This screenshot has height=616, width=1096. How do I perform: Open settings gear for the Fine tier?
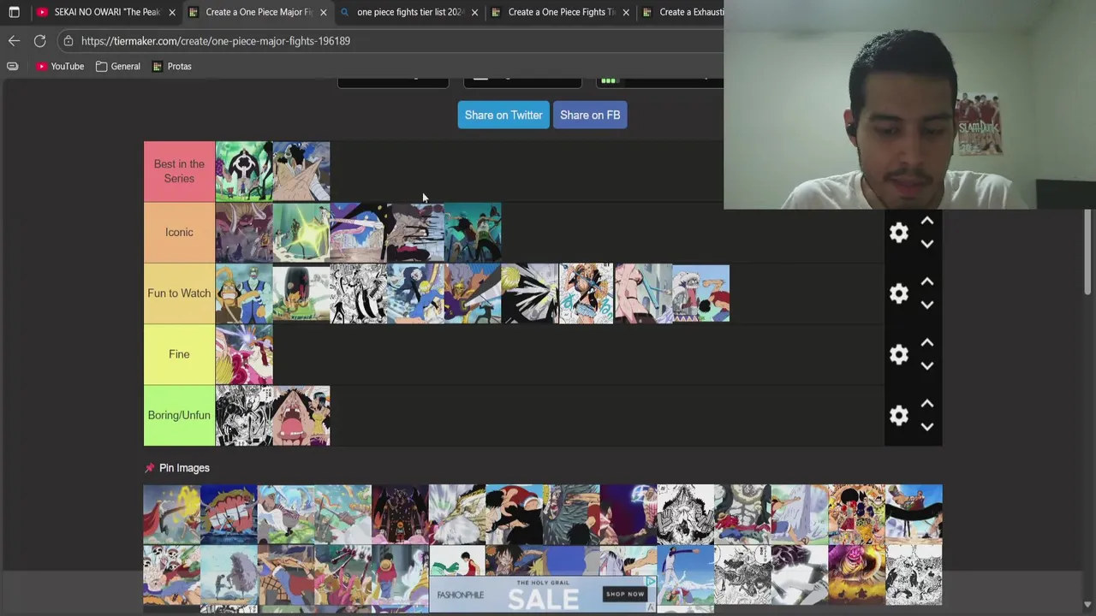click(x=898, y=354)
